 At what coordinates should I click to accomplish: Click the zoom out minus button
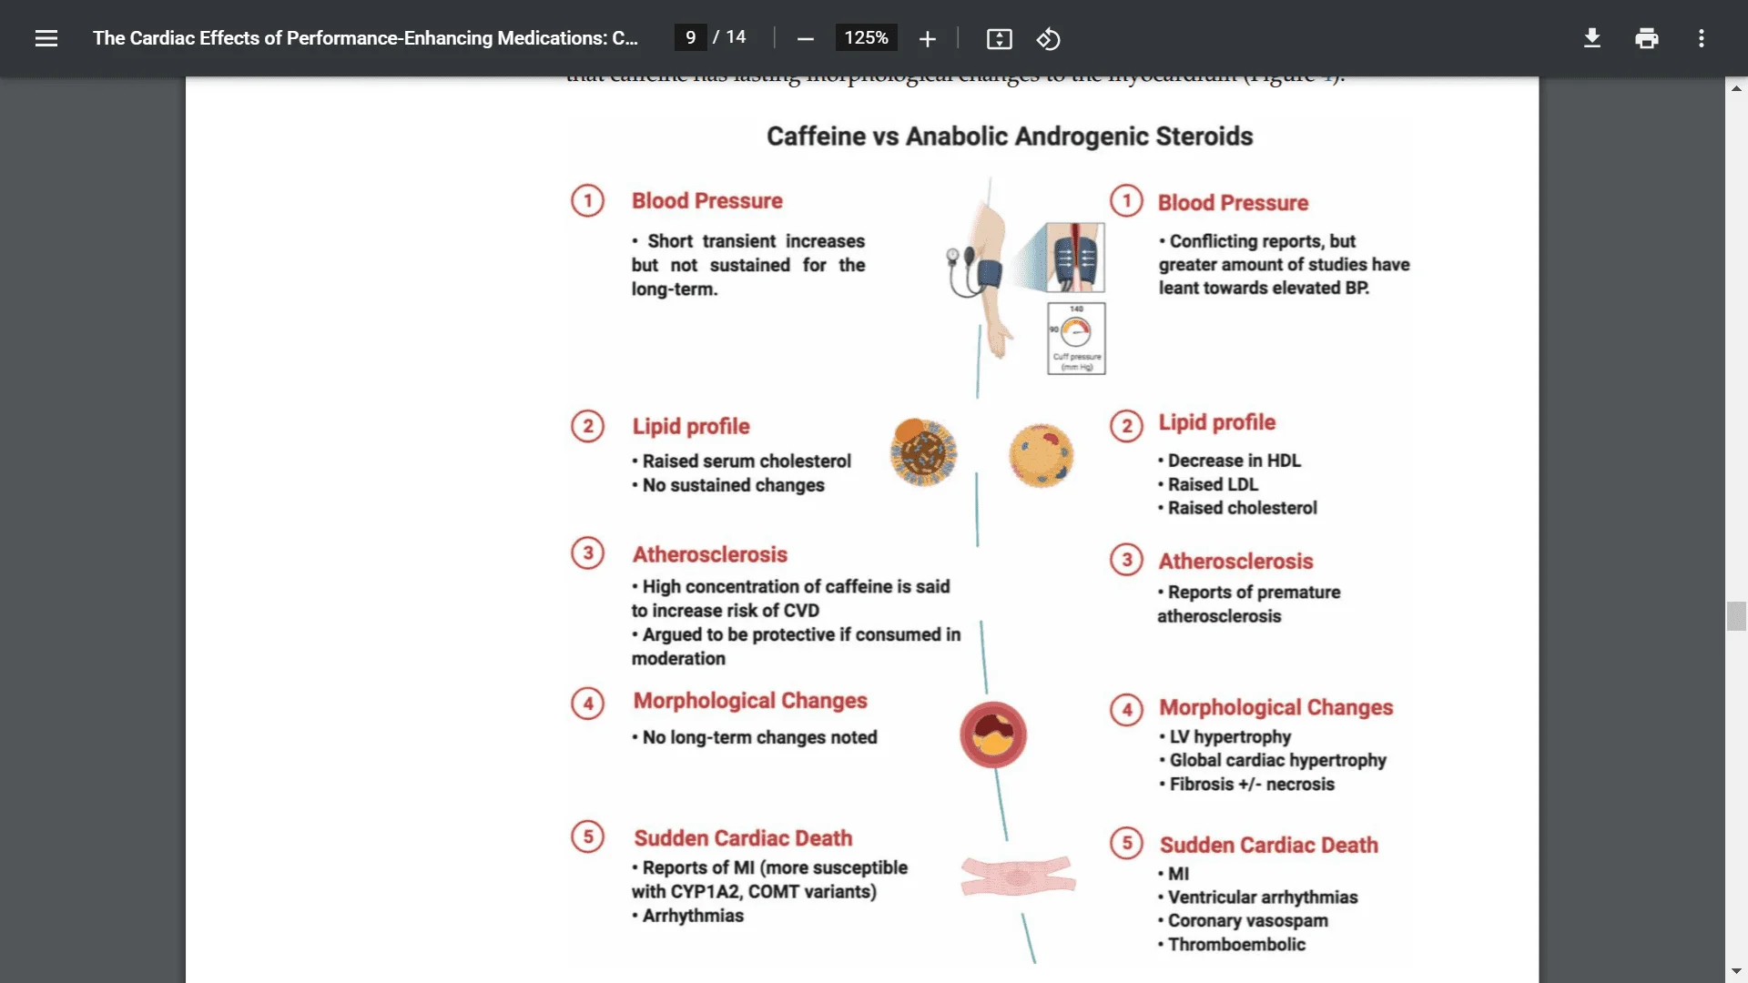(805, 38)
